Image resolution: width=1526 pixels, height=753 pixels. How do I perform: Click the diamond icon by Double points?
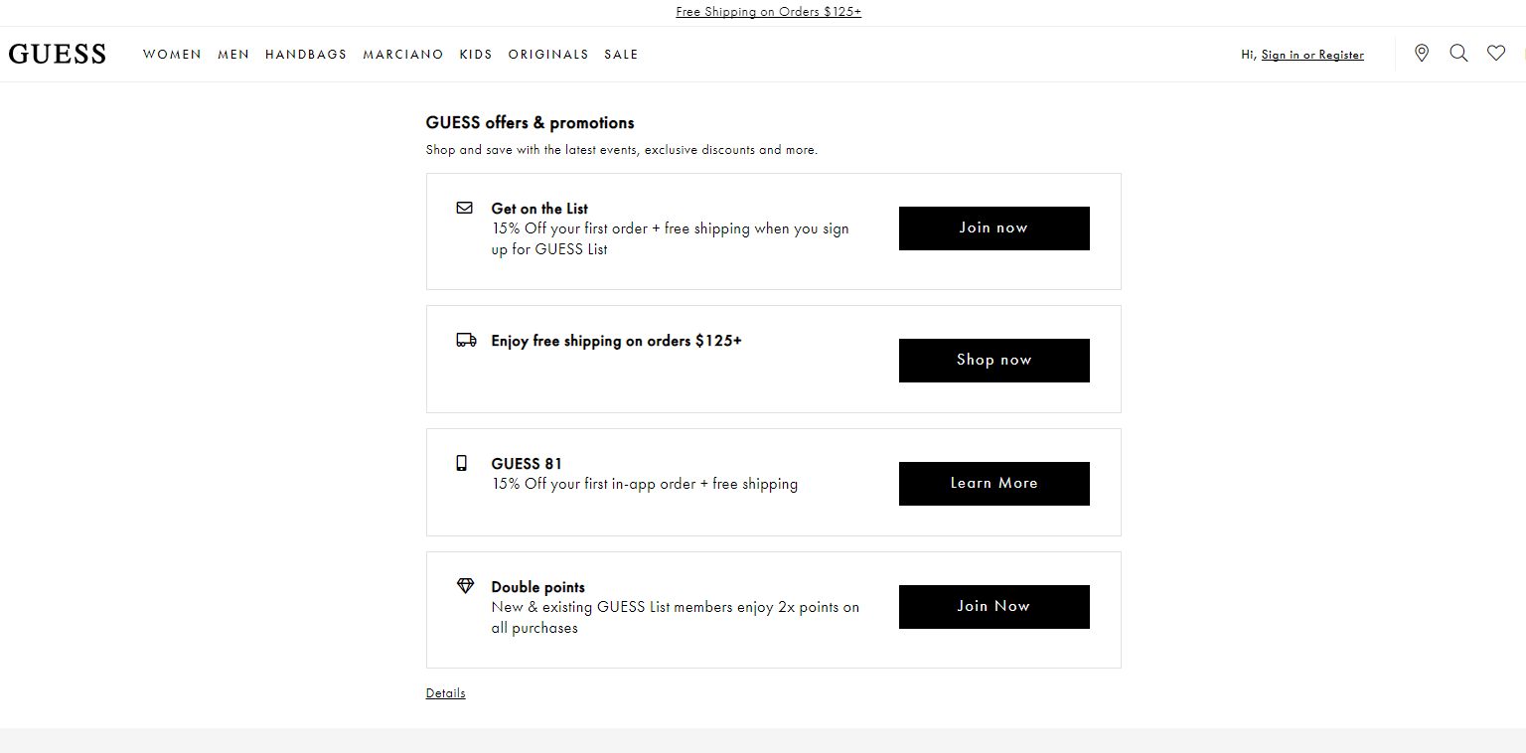tap(465, 586)
